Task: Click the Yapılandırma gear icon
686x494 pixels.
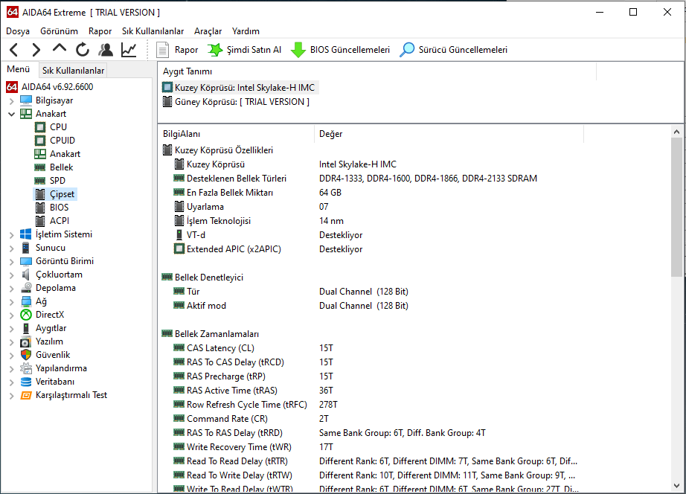Action: coord(26,368)
